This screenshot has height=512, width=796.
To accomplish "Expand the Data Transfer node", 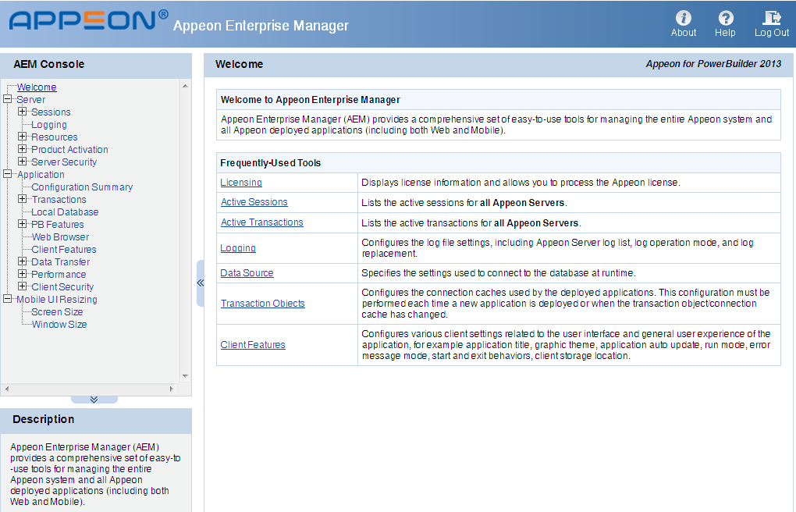I will coord(23,261).
